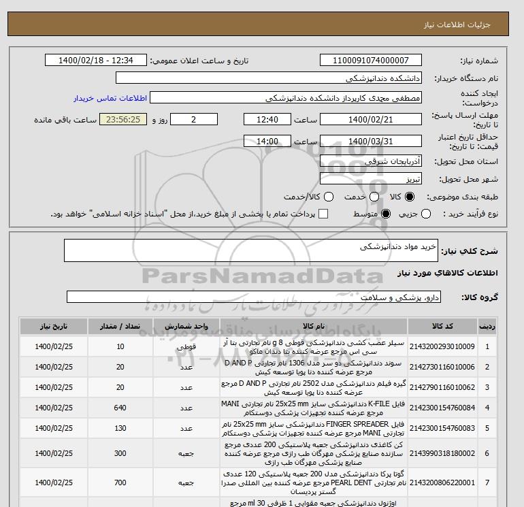Click the quantity 300 in row 6

click(120, 453)
